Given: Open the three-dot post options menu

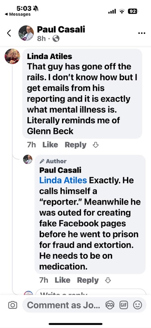Looking at the screenshot, I should (142, 33).
